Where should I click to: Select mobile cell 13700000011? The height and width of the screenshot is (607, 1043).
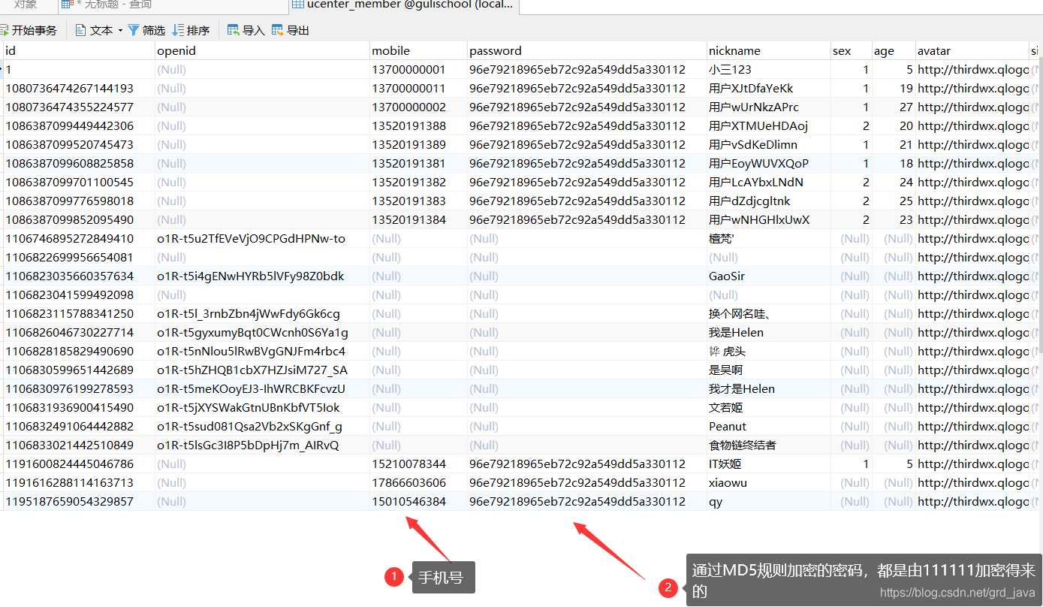point(418,89)
